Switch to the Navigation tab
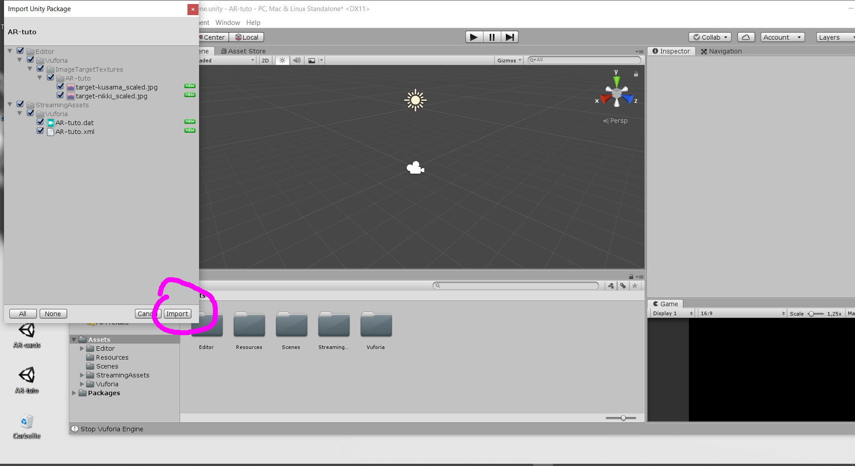The height and width of the screenshot is (466, 855). click(721, 51)
